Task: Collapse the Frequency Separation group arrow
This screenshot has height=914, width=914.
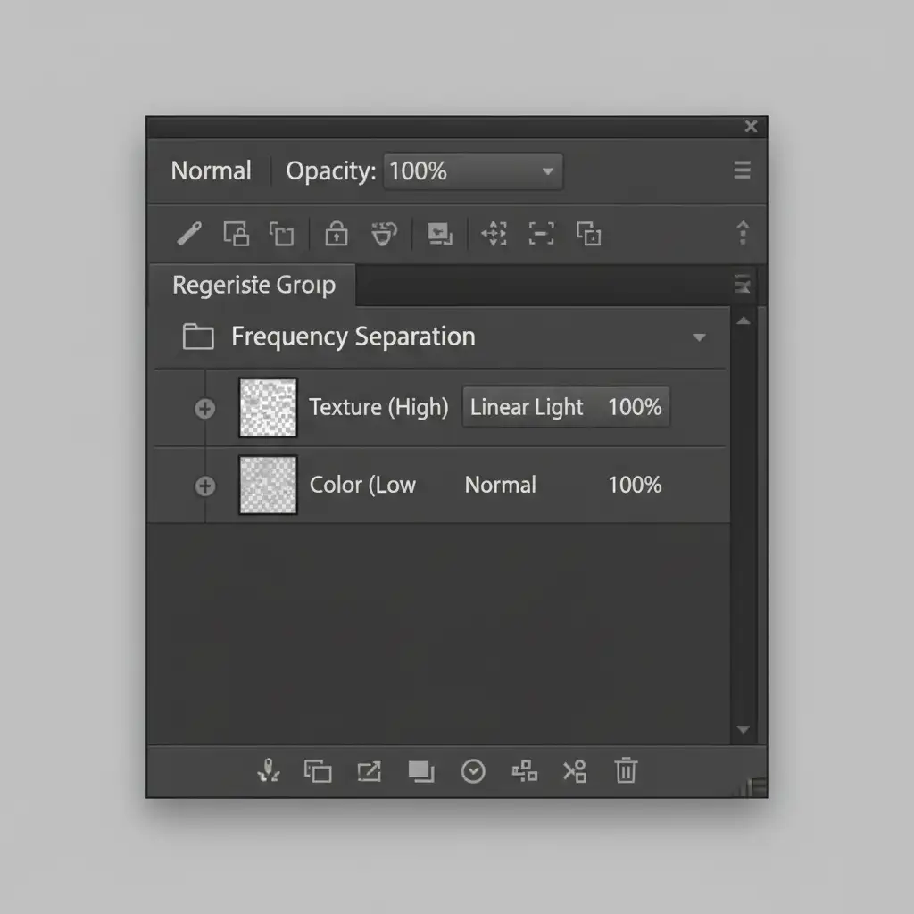Action: (x=699, y=337)
